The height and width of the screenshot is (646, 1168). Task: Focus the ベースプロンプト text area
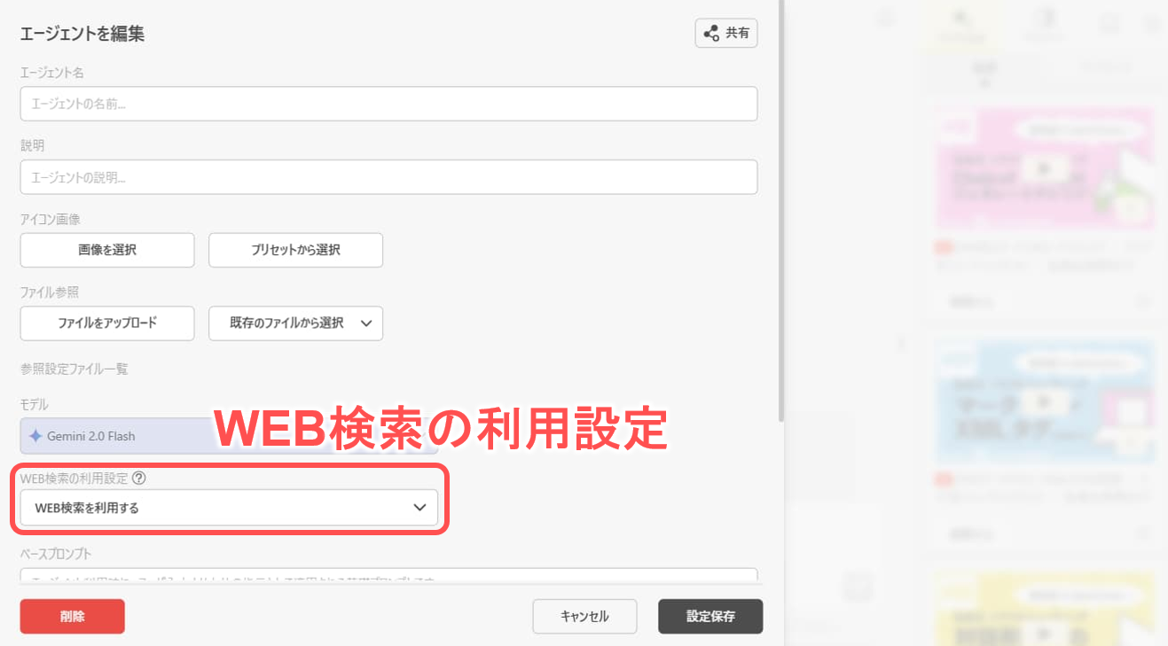pos(388,576)
